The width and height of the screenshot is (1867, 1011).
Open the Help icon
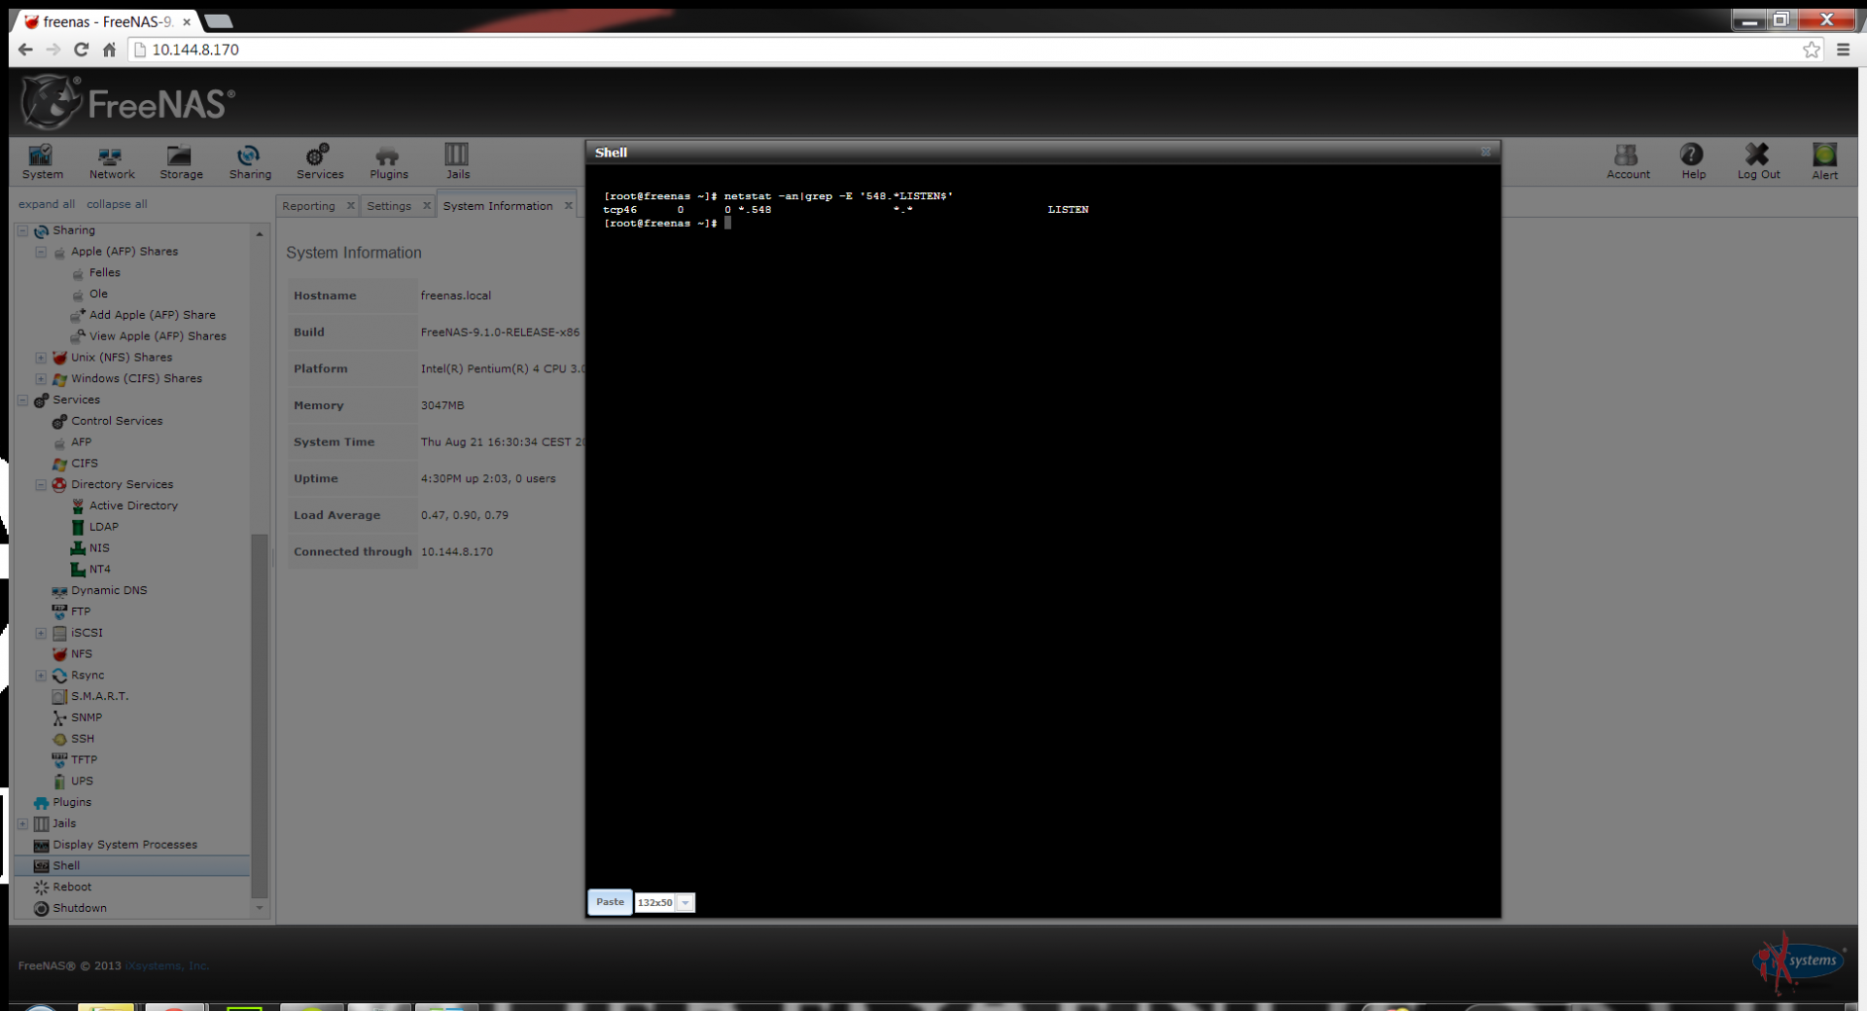click(1693, 161)
